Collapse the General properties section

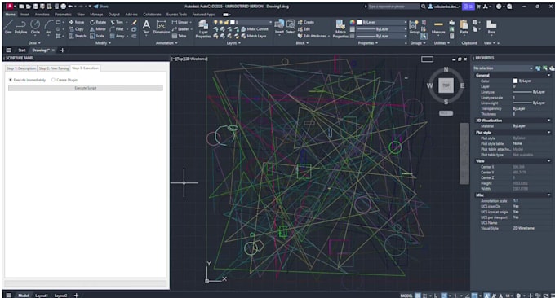548,75
